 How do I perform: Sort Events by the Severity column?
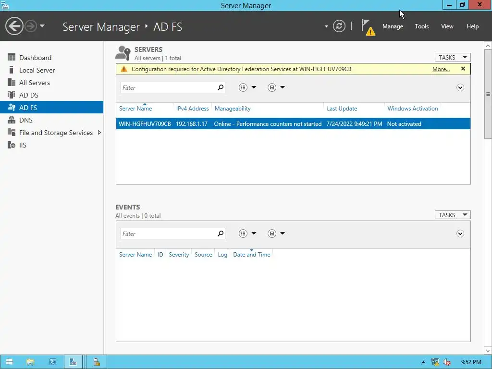179,255
